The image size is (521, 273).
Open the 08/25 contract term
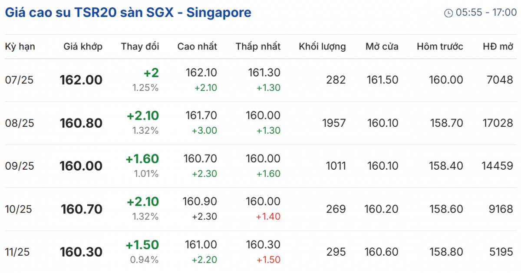19,123
